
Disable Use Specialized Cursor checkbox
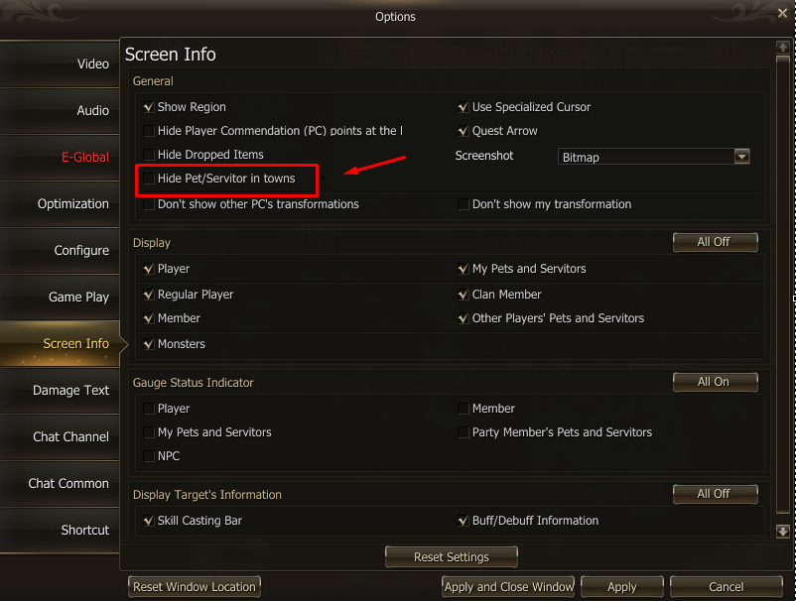tap(464, 107)
